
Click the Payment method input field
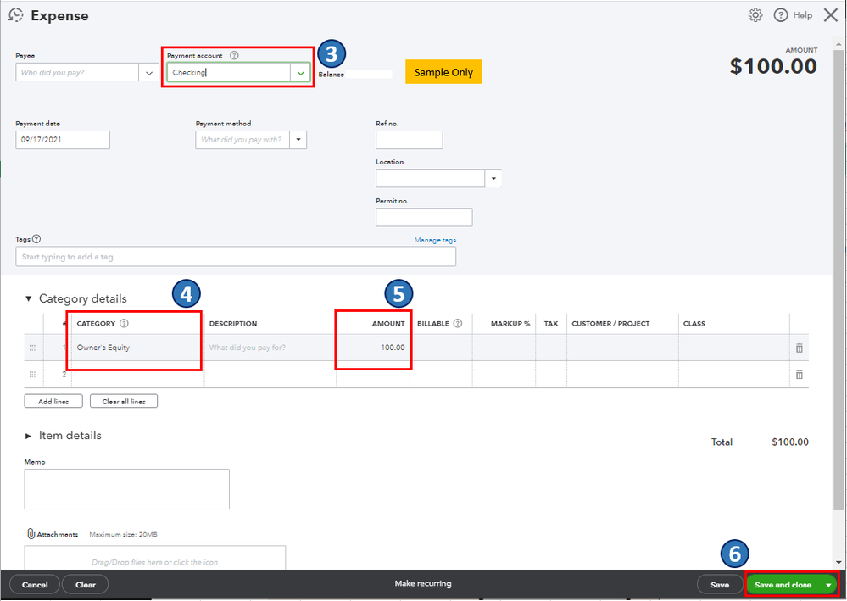click(242, 139)
